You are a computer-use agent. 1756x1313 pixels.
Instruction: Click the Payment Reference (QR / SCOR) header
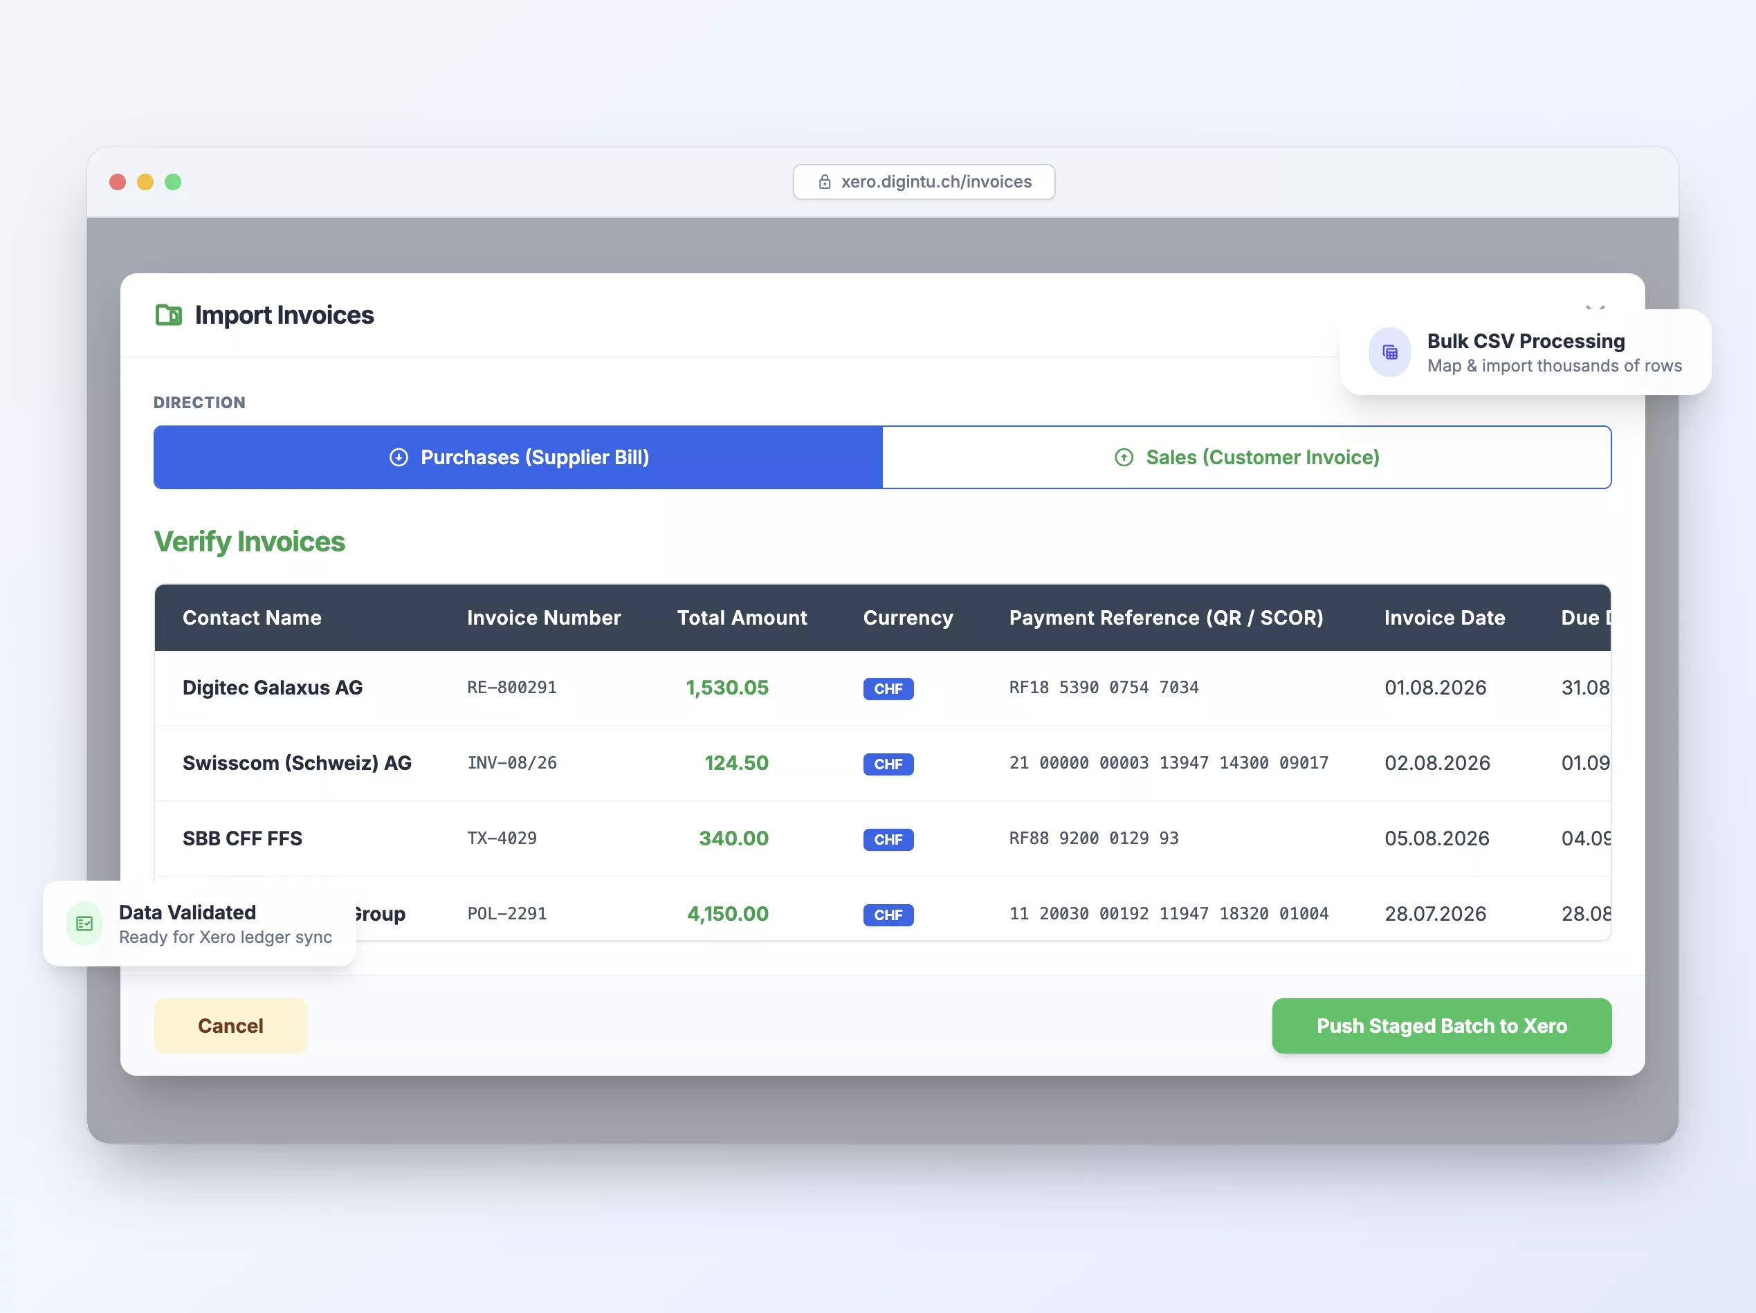tap(1166, 618)
